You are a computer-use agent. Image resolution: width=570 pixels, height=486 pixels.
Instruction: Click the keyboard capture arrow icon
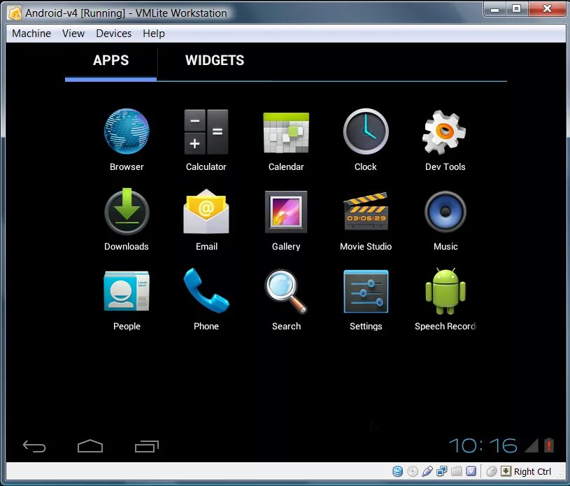506,471
